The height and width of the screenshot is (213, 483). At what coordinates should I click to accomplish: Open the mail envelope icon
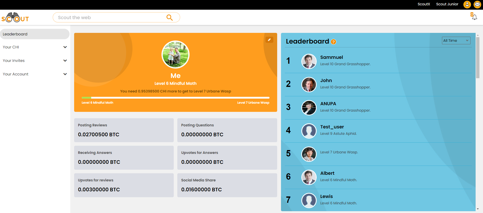tap(477, 4)
